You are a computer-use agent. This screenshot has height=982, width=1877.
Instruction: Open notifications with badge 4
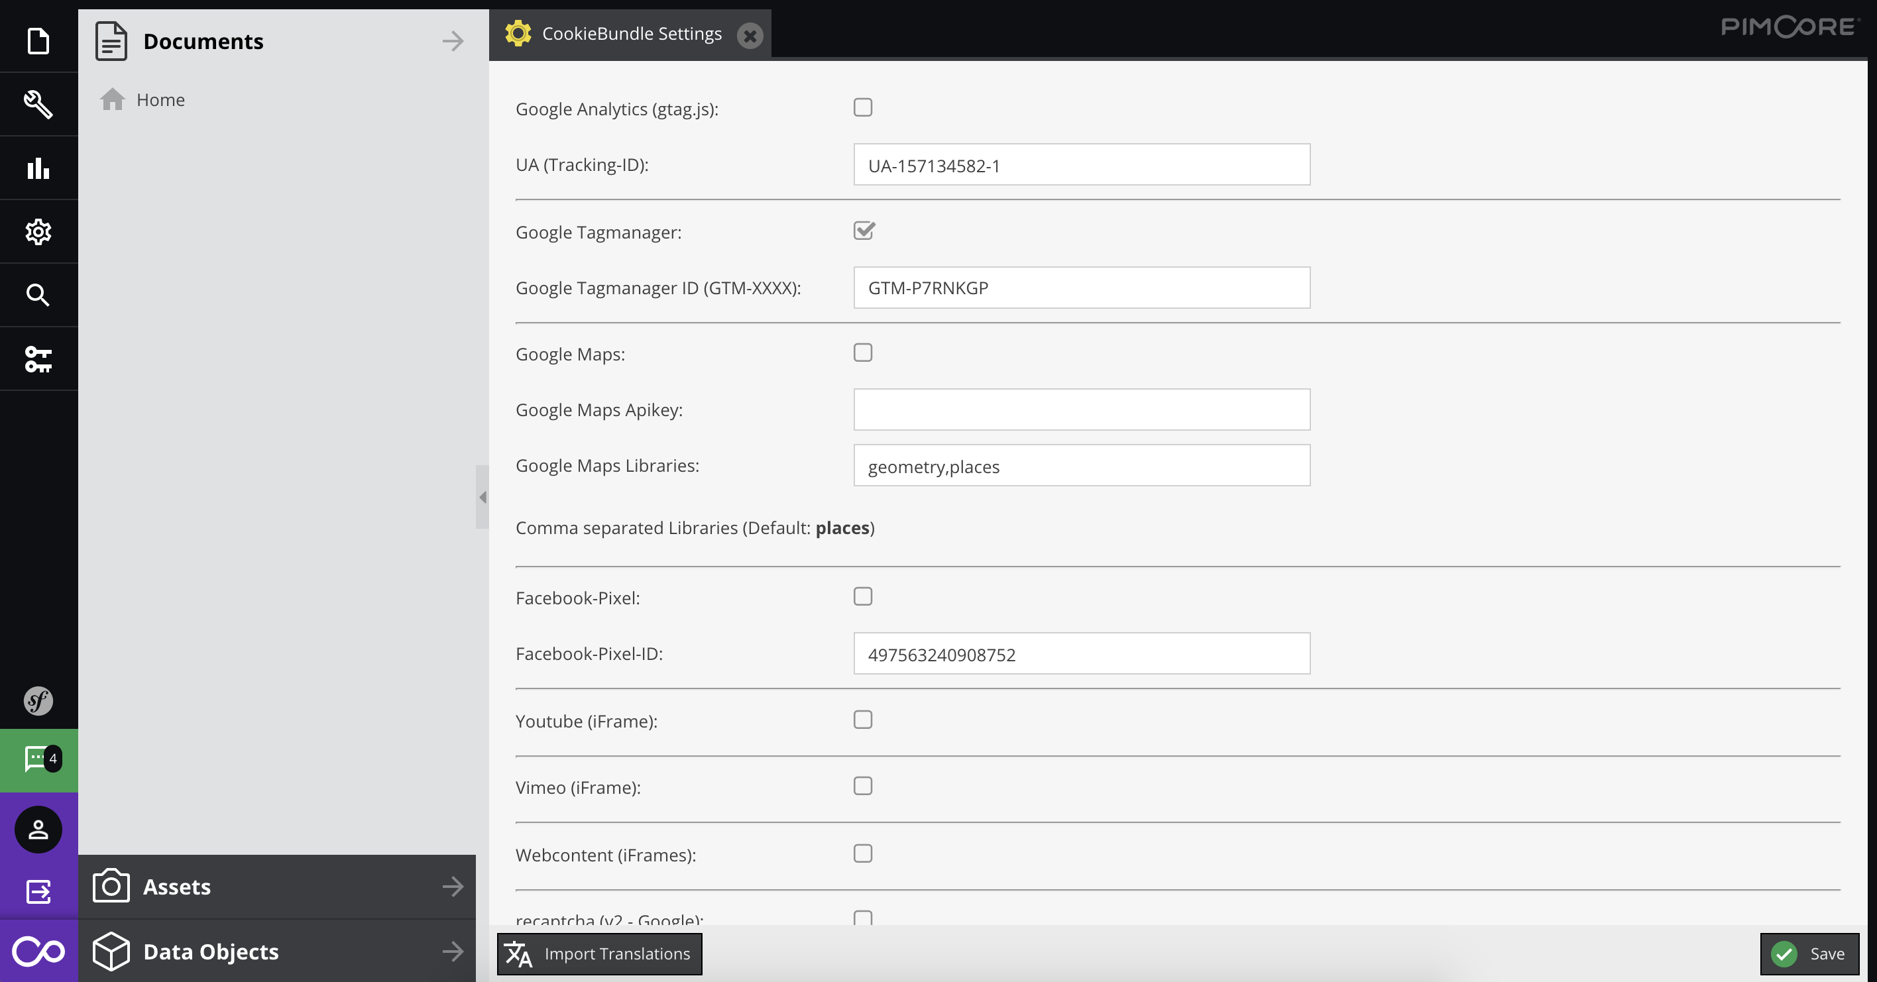pyautogui.click(x=38, y=760)
